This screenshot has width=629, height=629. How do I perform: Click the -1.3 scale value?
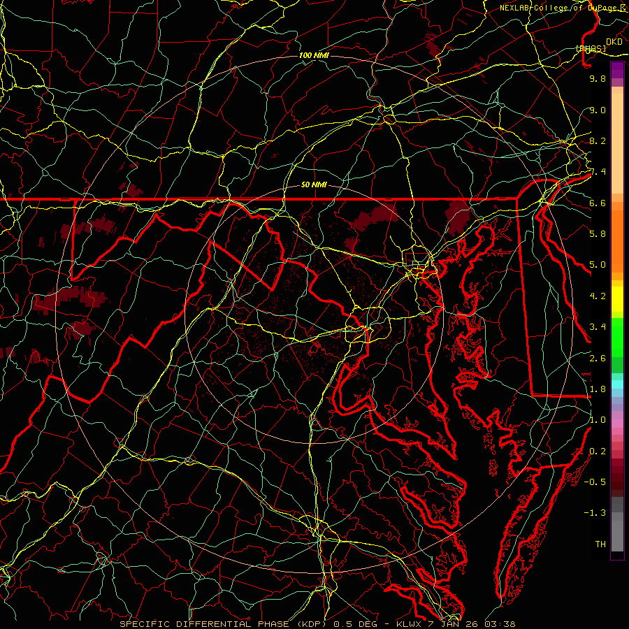[x=595, y=513]
